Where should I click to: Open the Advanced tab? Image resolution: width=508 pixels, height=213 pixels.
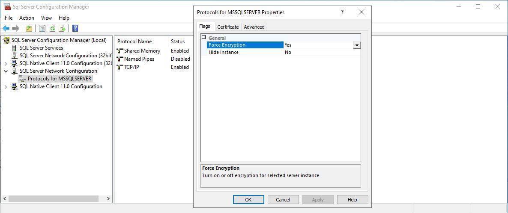[x=254, y=27]
